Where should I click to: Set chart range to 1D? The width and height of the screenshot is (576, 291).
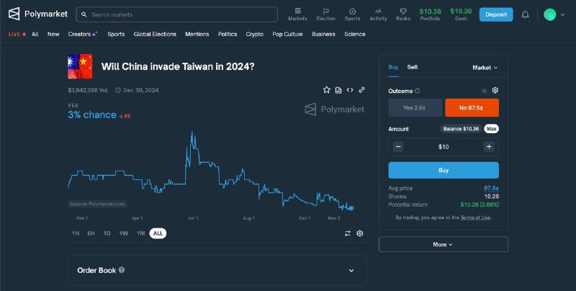click(107, 233)
